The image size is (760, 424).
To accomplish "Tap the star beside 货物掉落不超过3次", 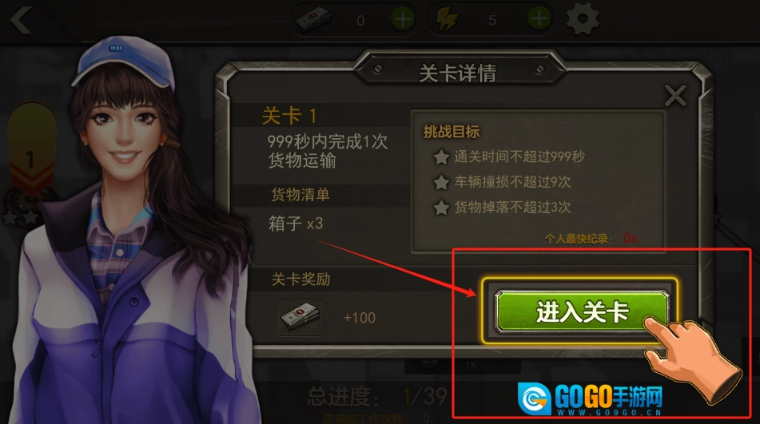I will point(441,208).
